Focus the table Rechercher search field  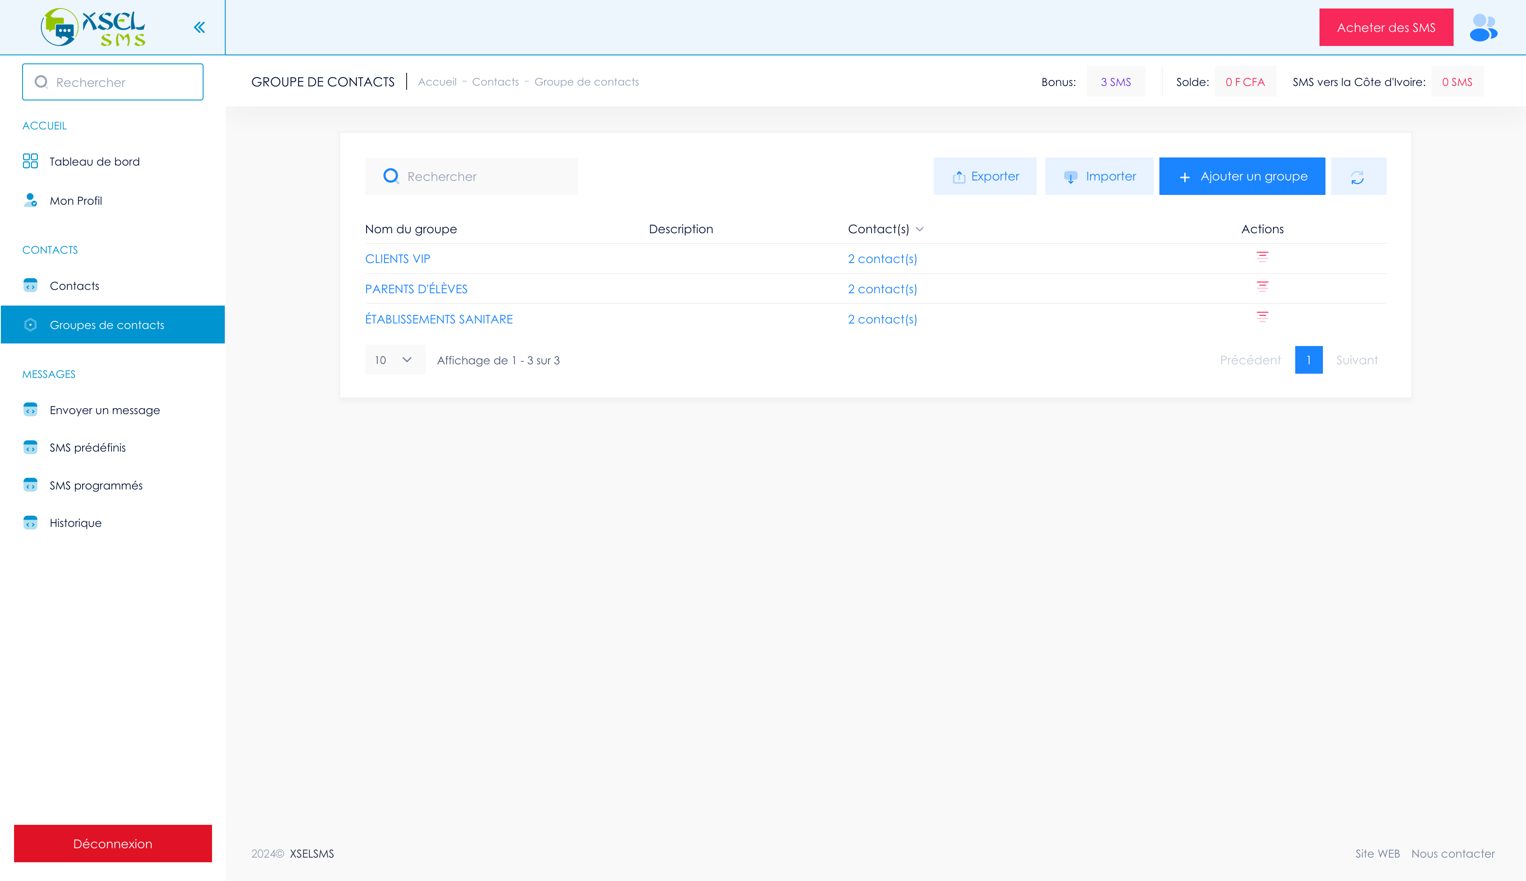[472, 177]
